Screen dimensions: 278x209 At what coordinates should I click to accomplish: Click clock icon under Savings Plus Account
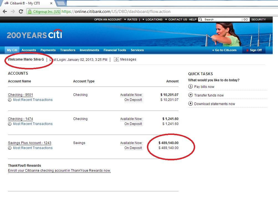(10, 148)
